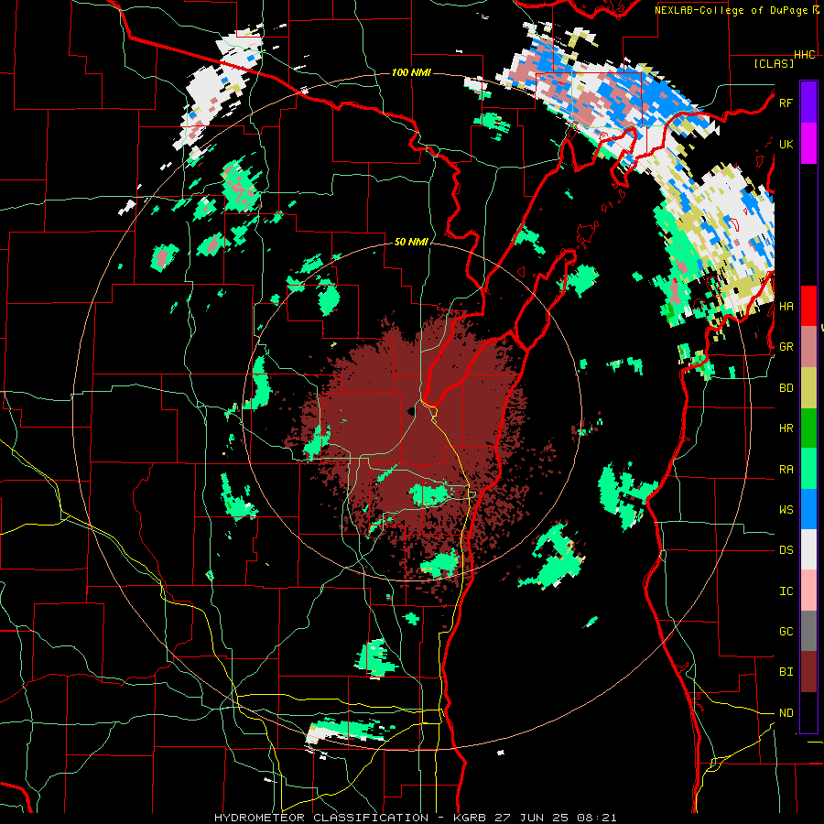Click the "HHC" product code text
This screenshot has height=824, width=824.
(x=804, y=55)
